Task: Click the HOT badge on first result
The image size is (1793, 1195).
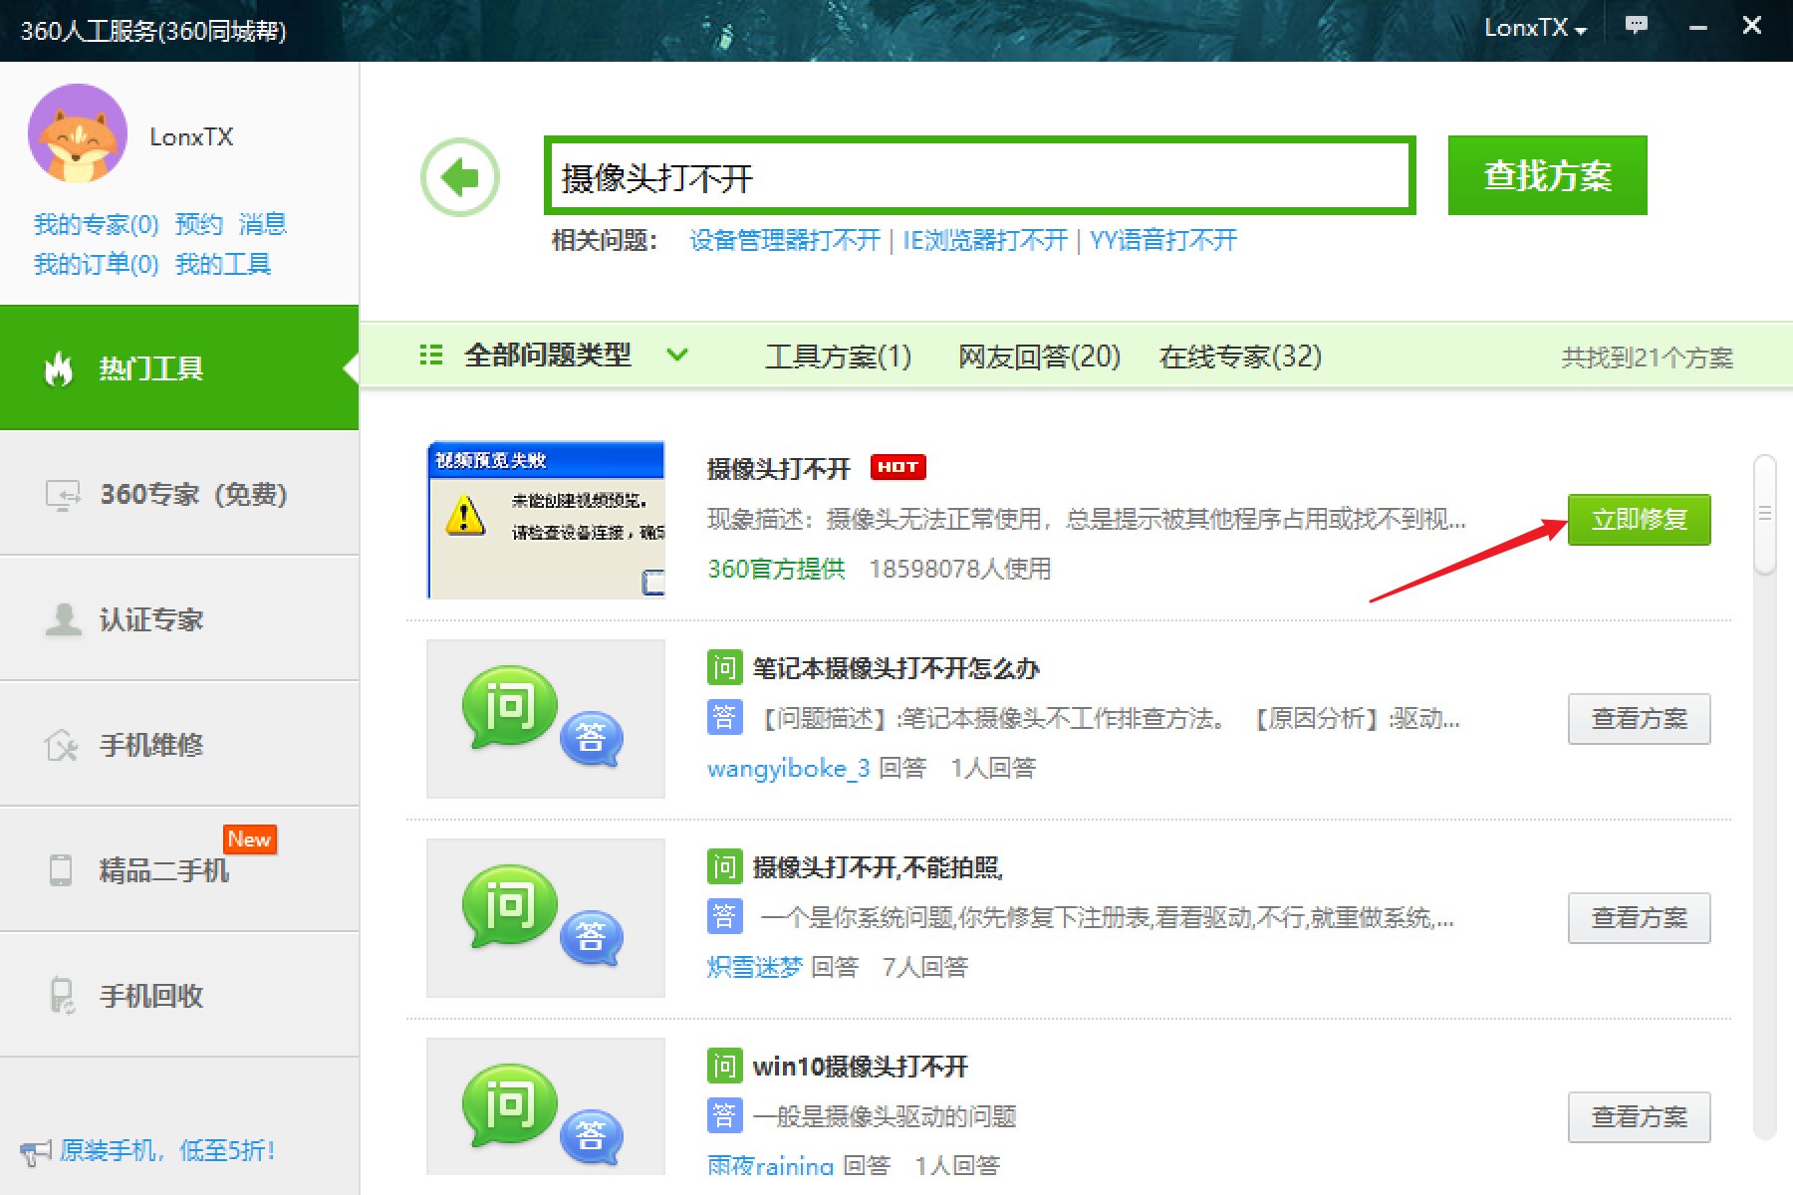Action: (x=898, y=467)
